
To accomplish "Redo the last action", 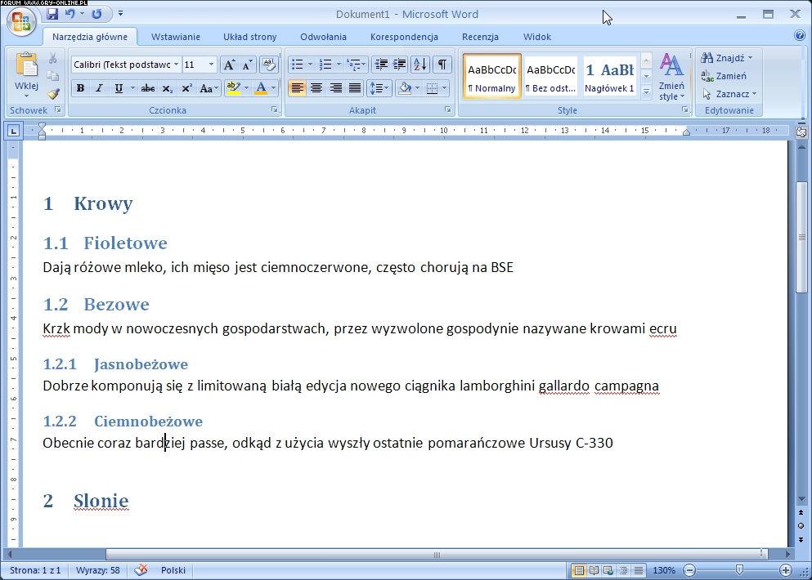I will 96,14.
